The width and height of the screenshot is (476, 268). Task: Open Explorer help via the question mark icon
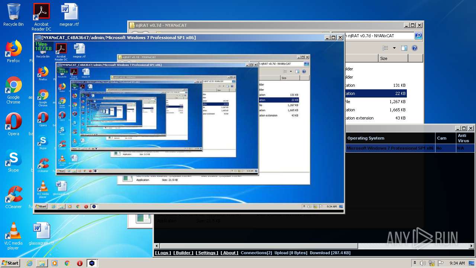tap(415, 48)
